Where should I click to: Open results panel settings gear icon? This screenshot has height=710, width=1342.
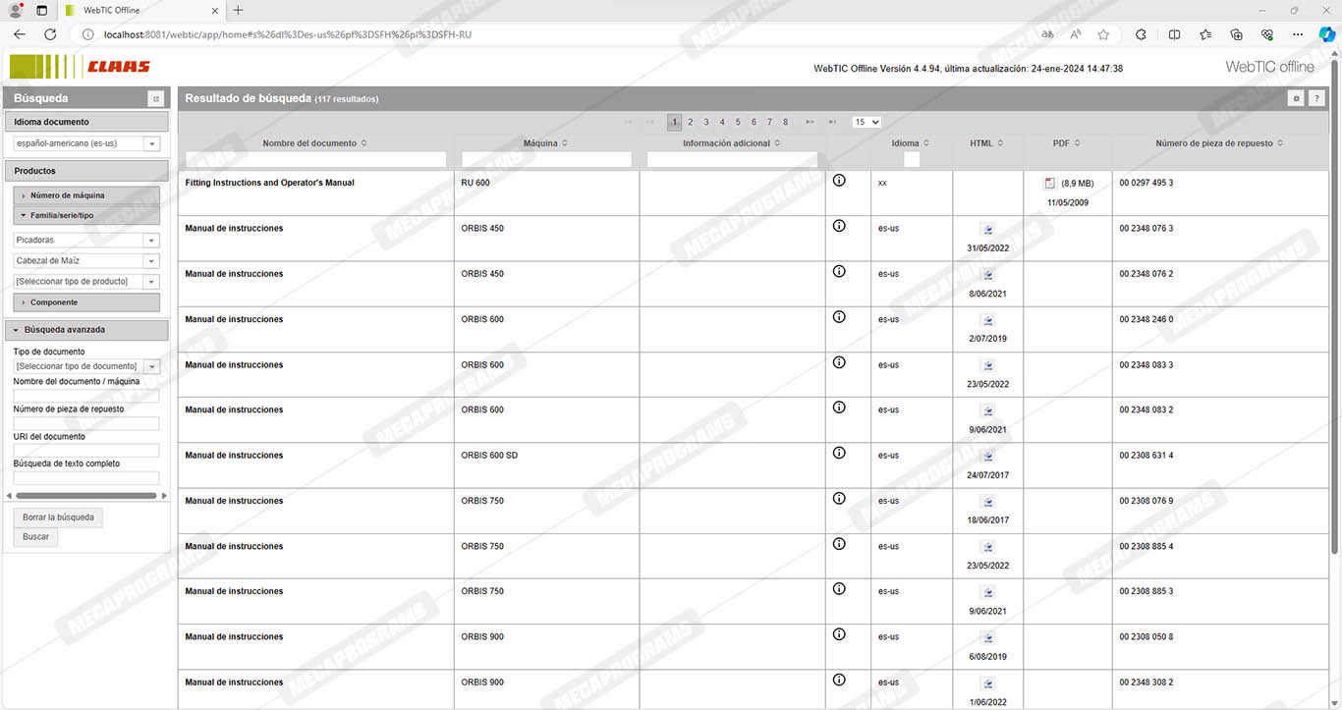click(1297, 98)
